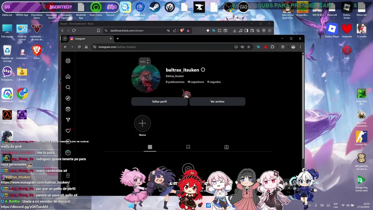
Task: Open Este equipo desktop icon
Action: point(7,31)
